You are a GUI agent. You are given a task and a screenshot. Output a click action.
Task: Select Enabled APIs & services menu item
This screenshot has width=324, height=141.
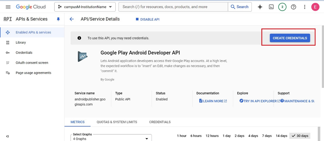click(x=32, y=32)
